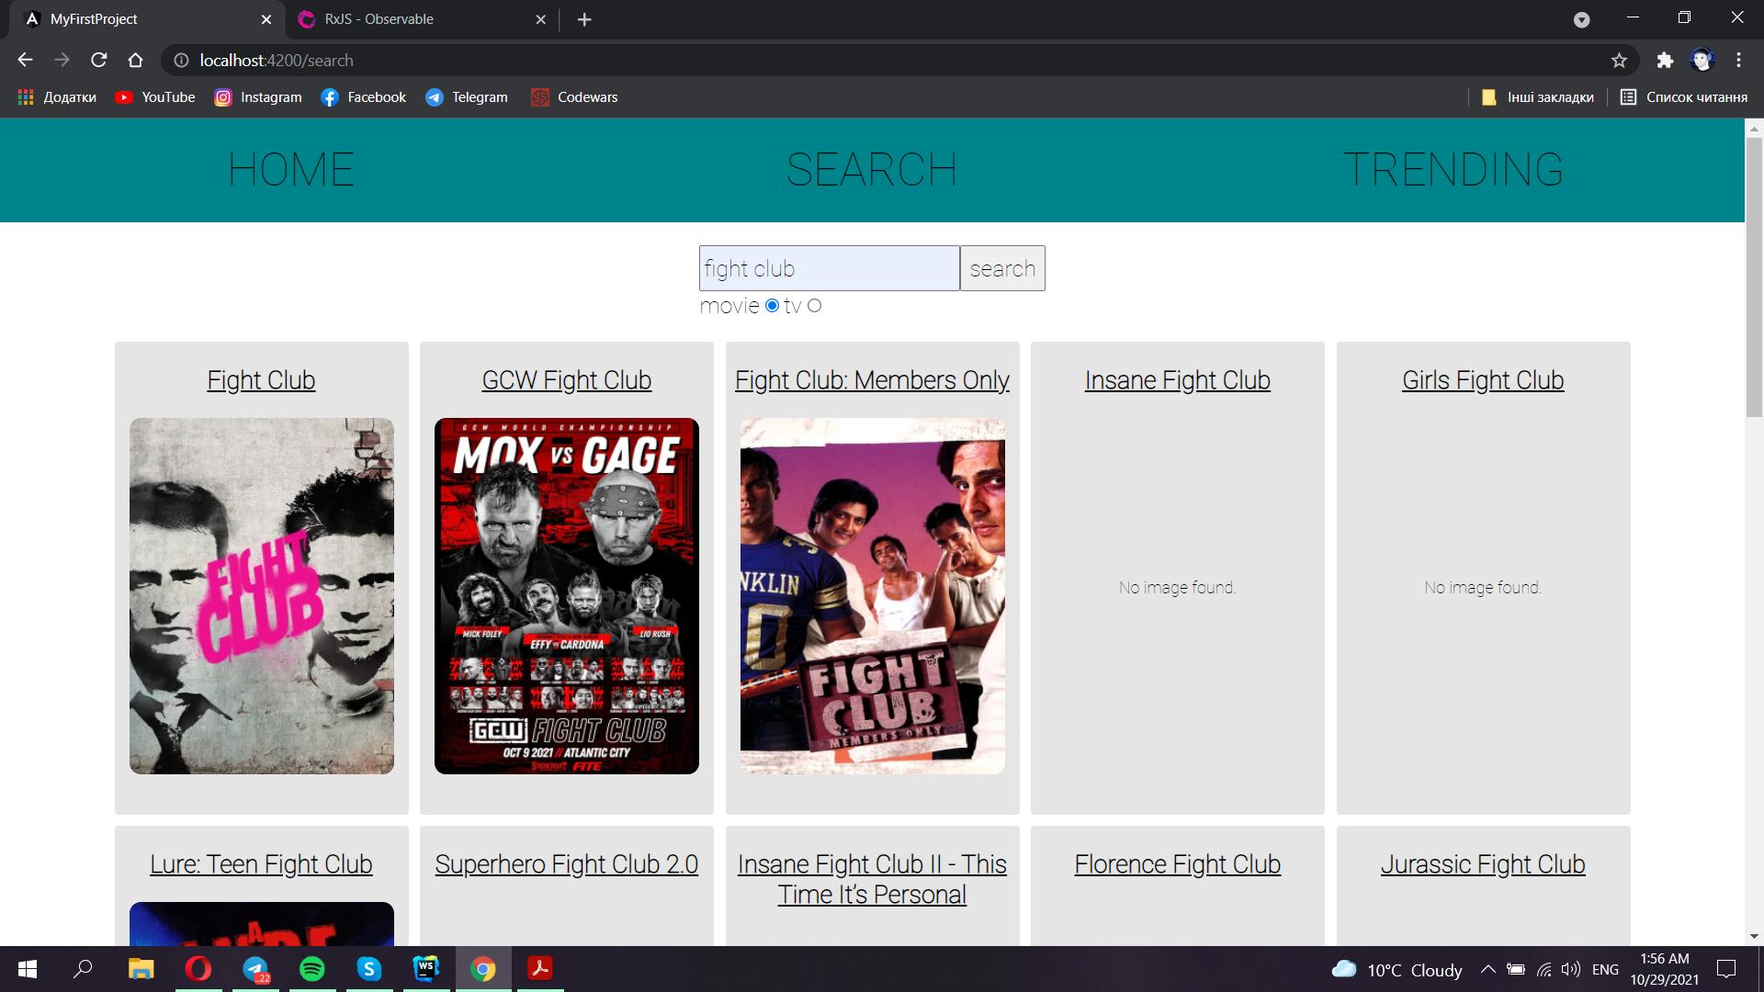Click the GCW Fight Club poster image
Image resolution: width=1764 pixels, height=992 pixels.
tap(566, 596)
